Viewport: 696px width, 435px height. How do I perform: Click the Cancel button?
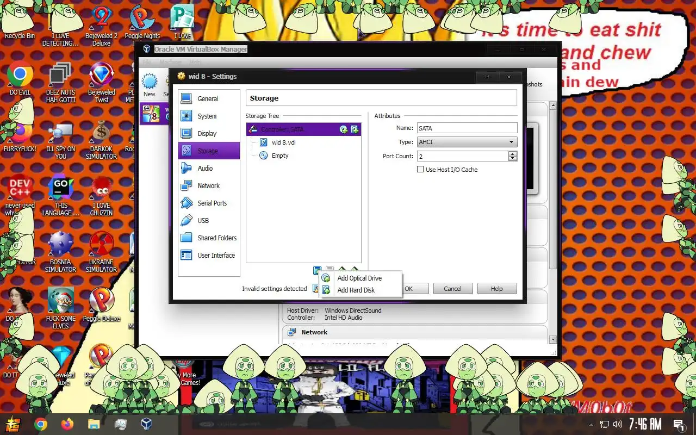[x=452, y=289]
